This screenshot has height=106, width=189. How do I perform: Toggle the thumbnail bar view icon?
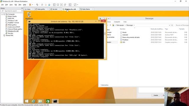[58, 5]
